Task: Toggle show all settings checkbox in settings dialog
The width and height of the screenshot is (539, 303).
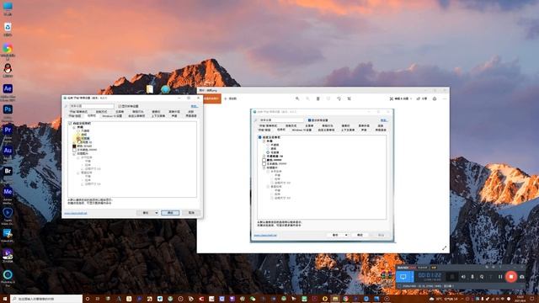Action: click(120, 106)
